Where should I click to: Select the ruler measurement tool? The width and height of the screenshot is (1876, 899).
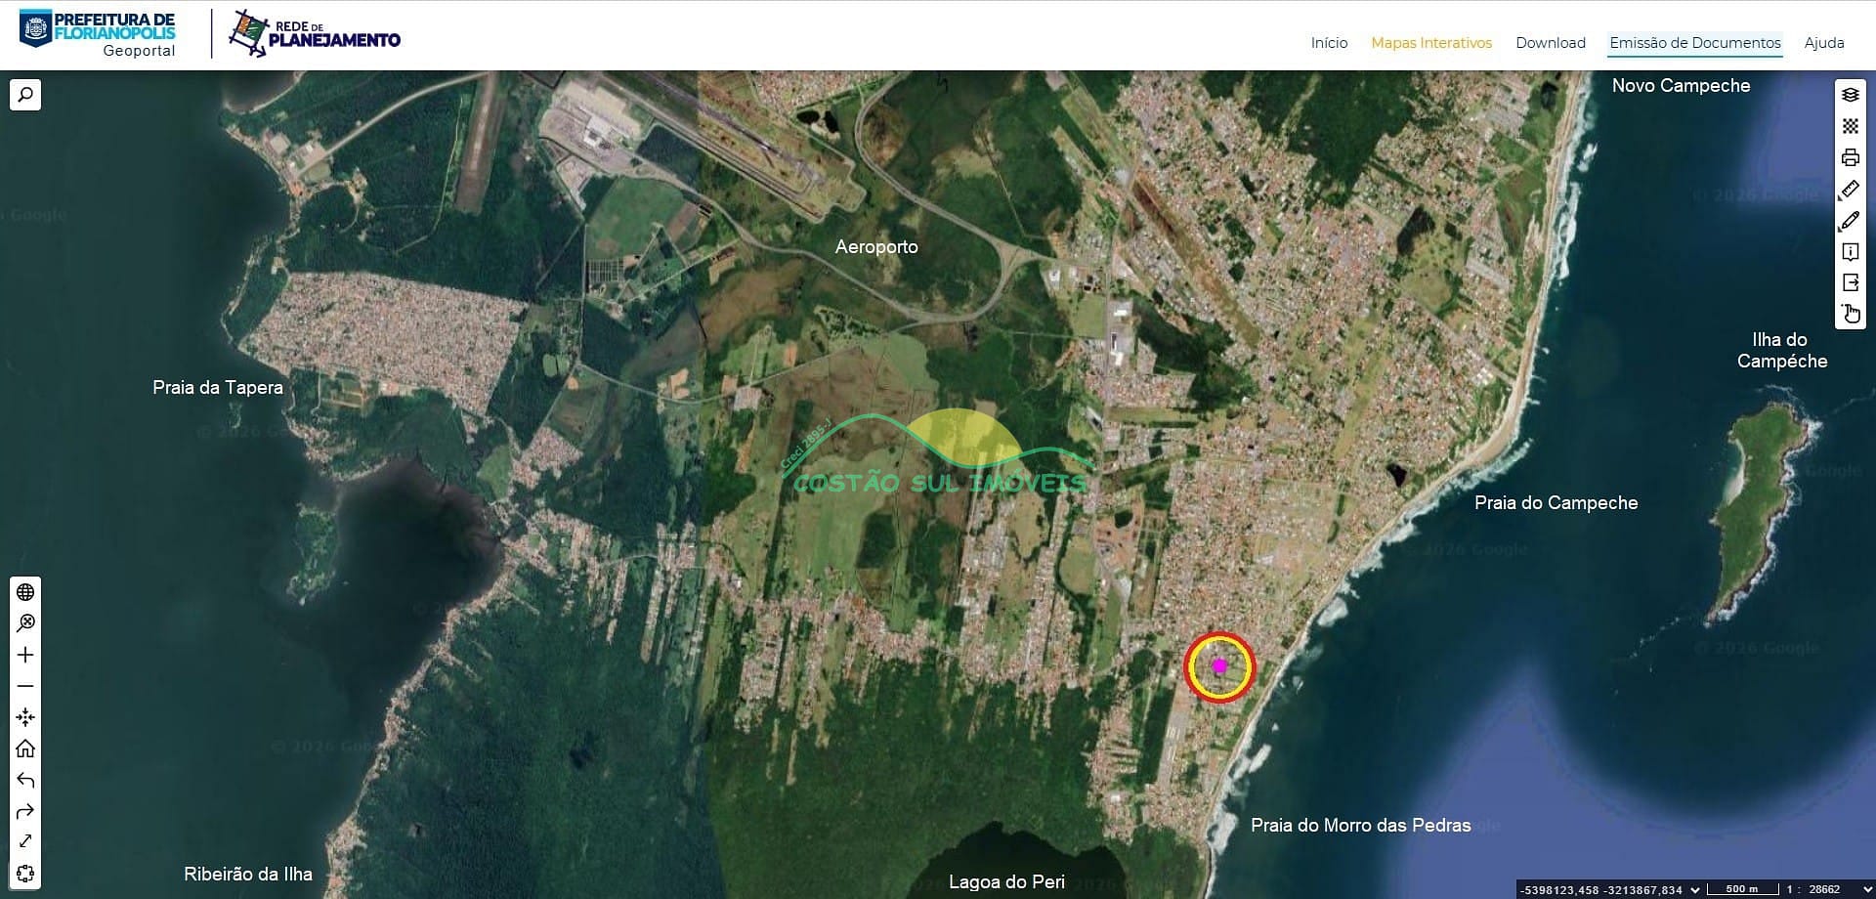click(1850, 190)
